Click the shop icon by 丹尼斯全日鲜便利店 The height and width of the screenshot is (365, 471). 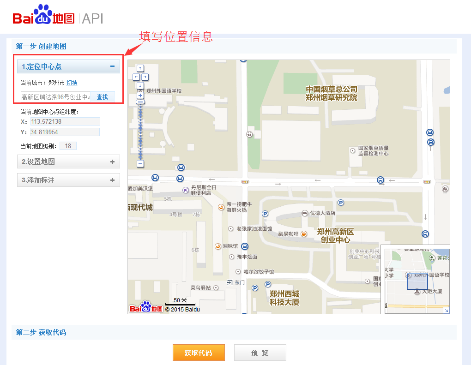pos(186,190)
